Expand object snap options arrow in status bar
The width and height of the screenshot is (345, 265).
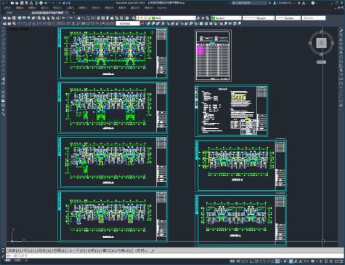282,261
